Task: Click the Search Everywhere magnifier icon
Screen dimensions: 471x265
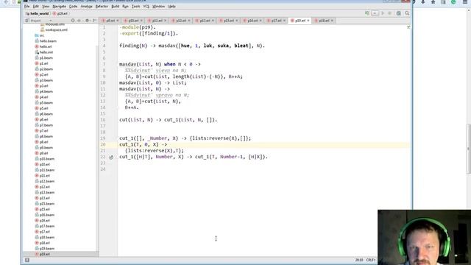Action: pyautogui.click(x=407, y=13)
